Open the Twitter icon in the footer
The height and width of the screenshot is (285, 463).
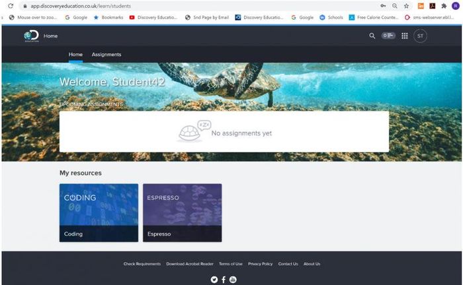[214, 280]
